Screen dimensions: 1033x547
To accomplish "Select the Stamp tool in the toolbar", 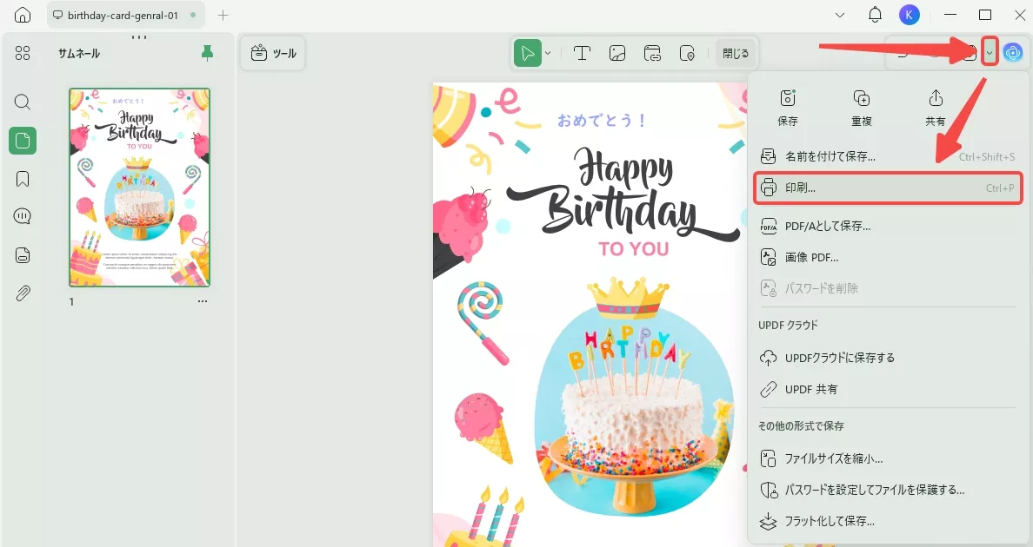I will point(687,53).
